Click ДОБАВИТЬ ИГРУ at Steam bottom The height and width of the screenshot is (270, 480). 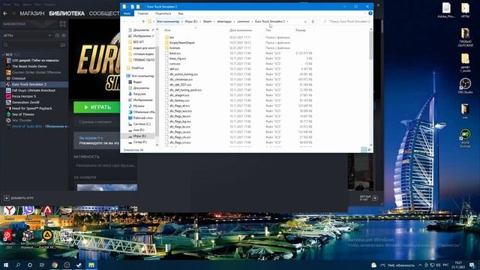19,198
